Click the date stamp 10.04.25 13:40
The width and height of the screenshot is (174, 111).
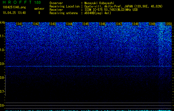pyautogui.click(x=14, y=13)
